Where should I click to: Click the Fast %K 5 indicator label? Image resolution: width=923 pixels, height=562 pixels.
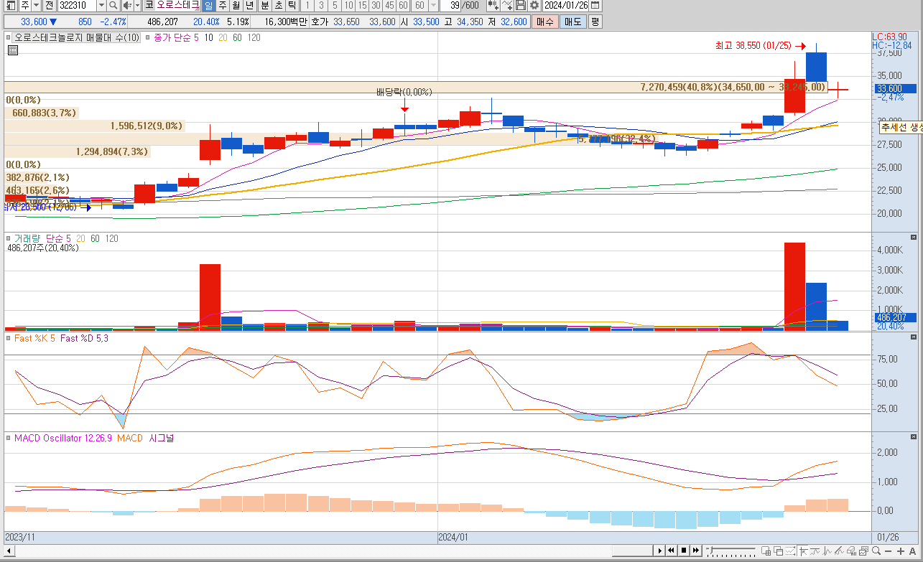[x=35, y=338]
